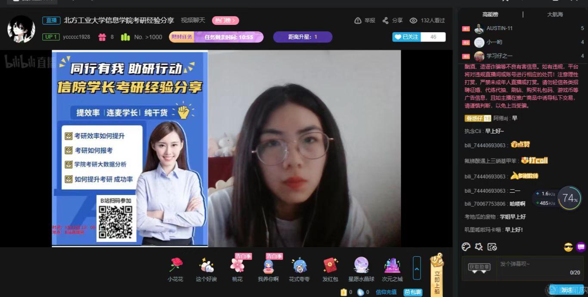
Task: Click the 距离升星 star progress bar
Action: pyautogui.click(x=303, y=37)
